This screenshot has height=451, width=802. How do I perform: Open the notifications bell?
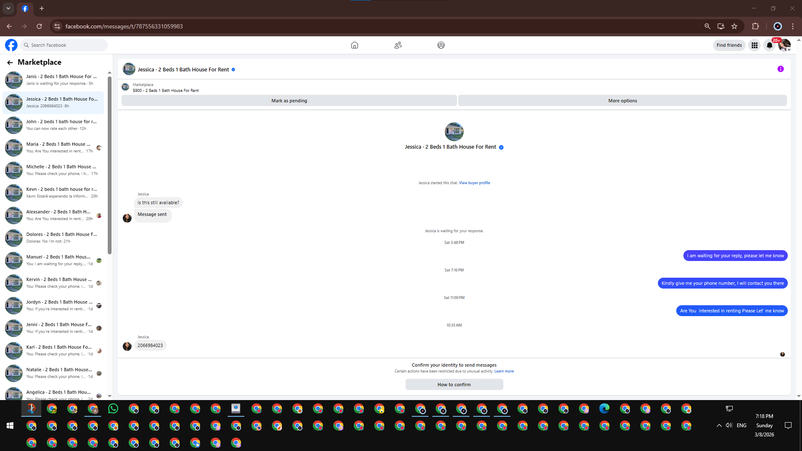pos(769,45)
